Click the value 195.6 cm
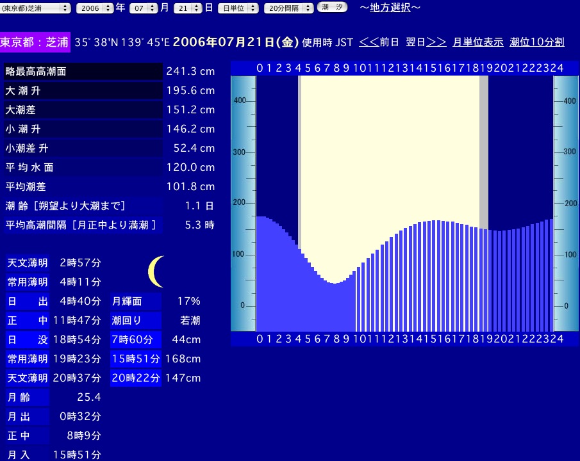This screenshot has height=461, width=580. point(190,90)
